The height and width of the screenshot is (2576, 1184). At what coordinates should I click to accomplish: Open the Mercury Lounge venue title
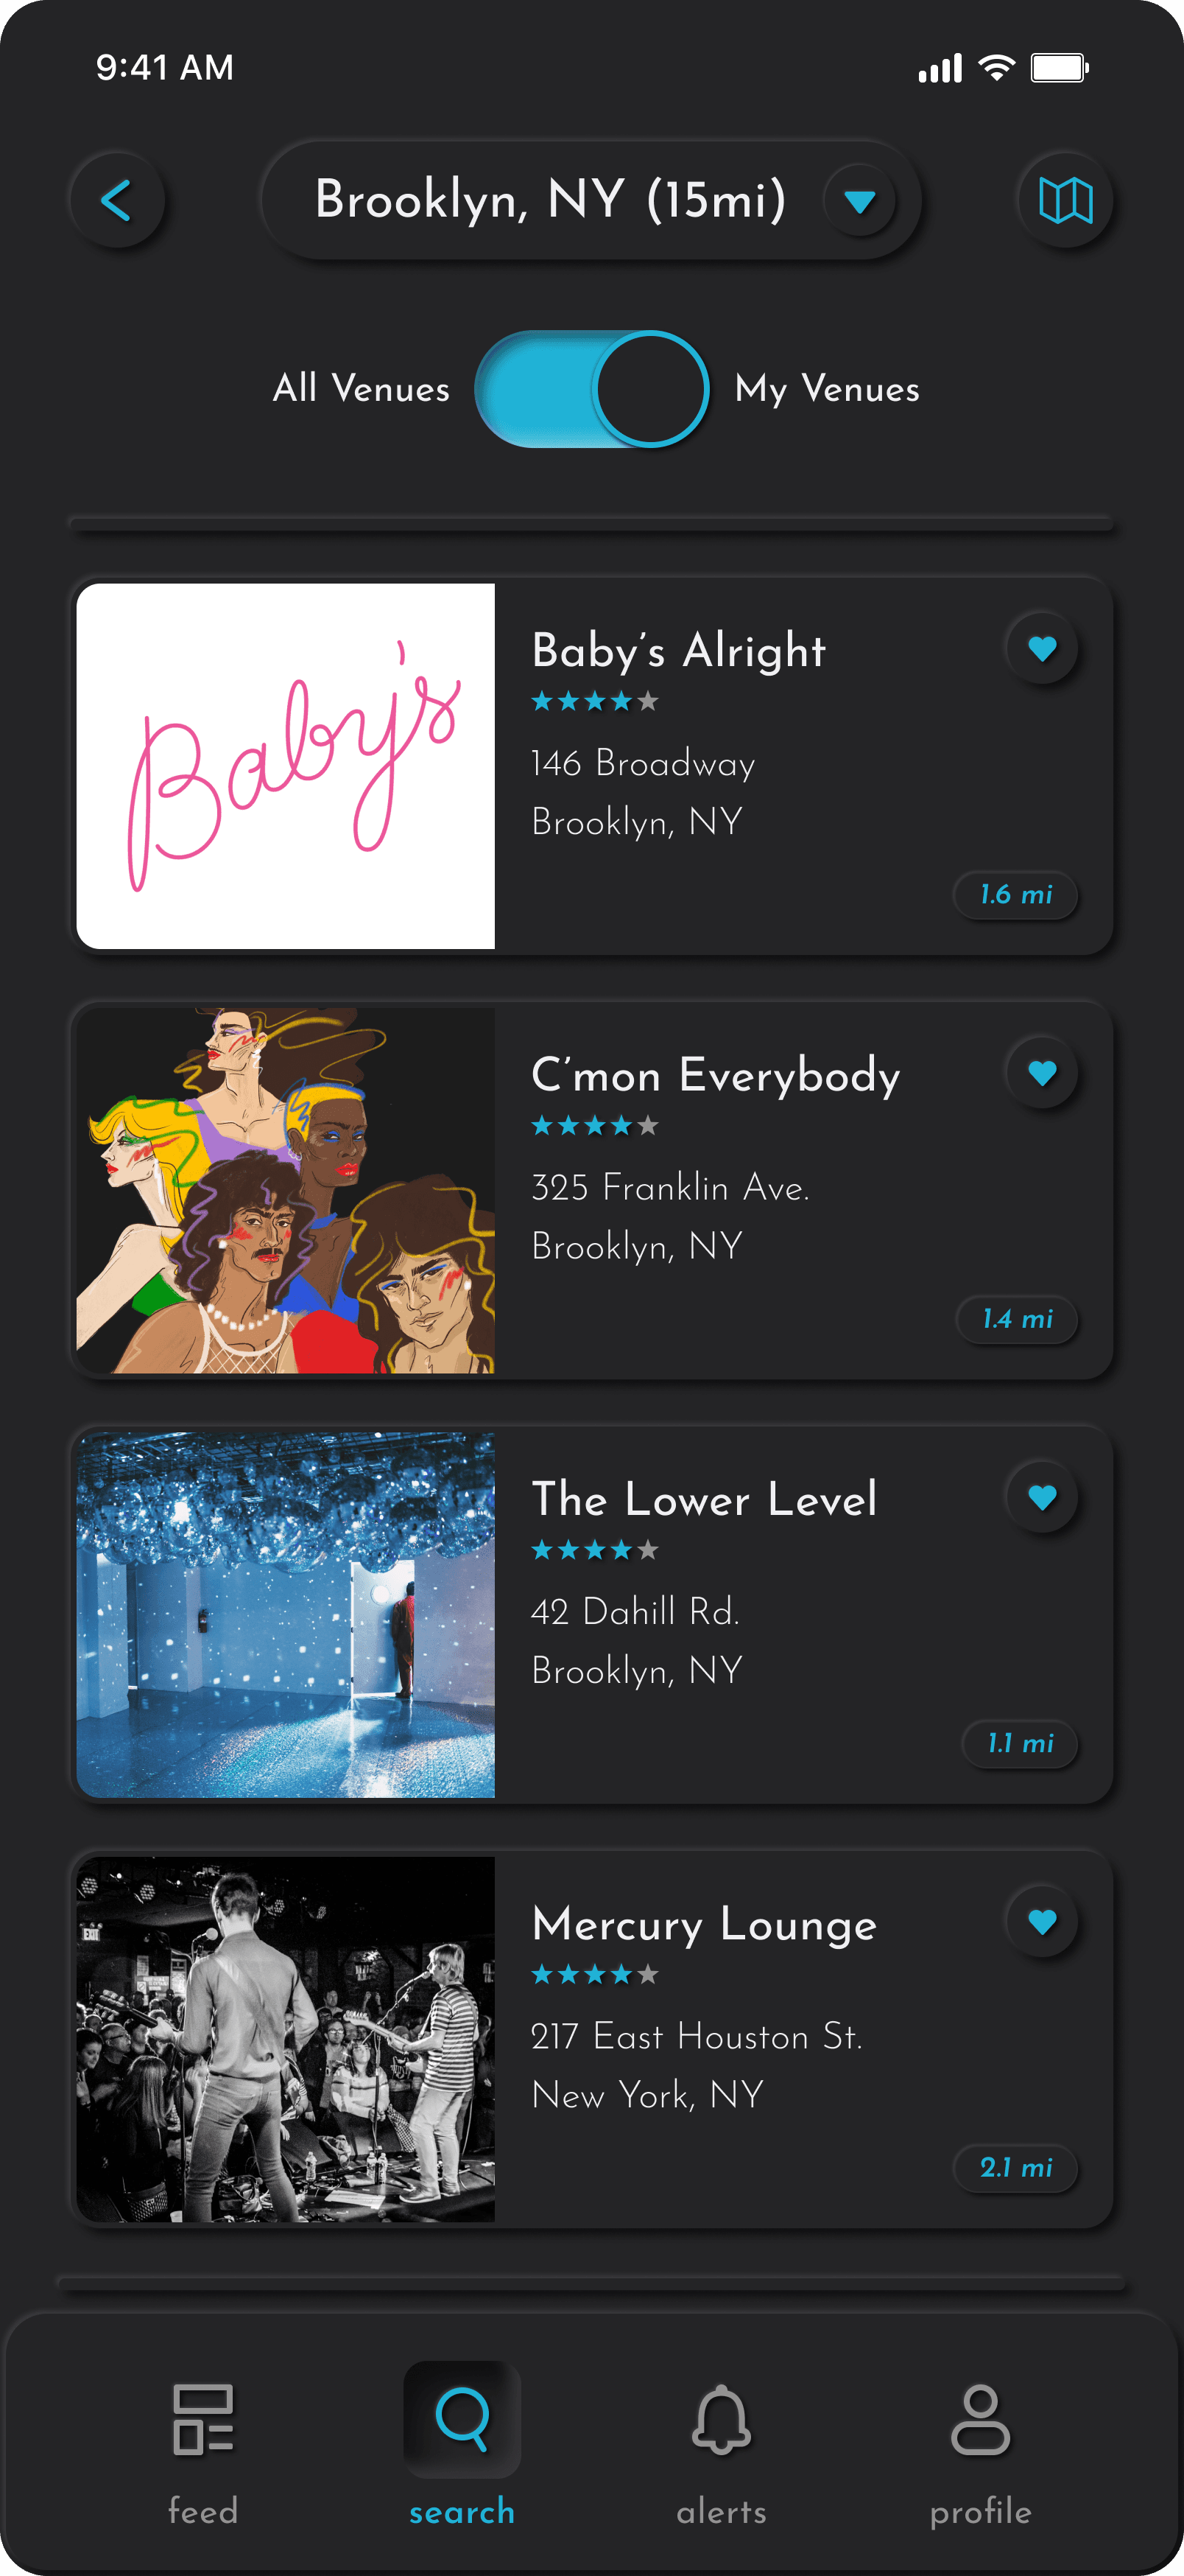pos(705,1925)
